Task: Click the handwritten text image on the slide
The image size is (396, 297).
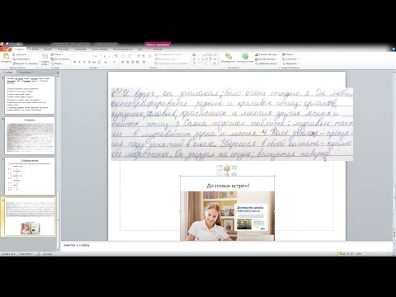Action: 232,124
